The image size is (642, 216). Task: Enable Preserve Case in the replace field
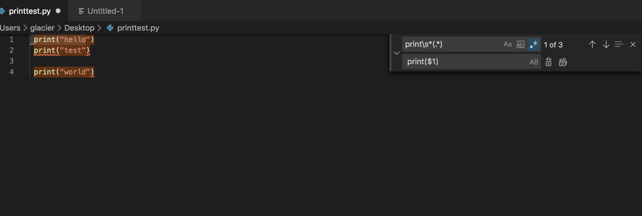[x=534, y=61]
